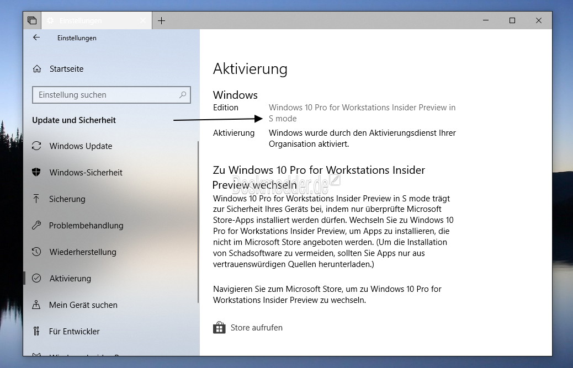Click the Sicherung upload arrow icon
This screenshot has width=573, height=368.
[x=36, y=199]
